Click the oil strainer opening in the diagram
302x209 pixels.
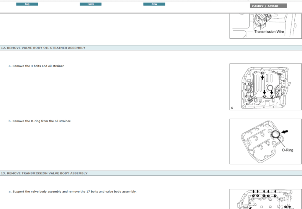pos(270,87)
